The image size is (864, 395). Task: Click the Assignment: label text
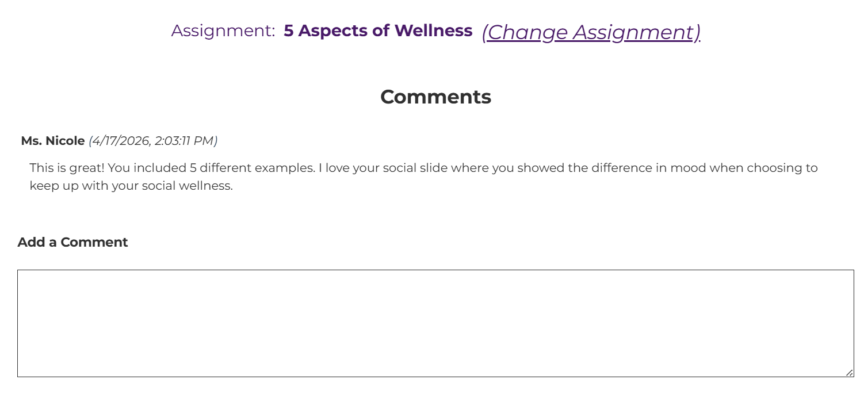tap(223, 31)
